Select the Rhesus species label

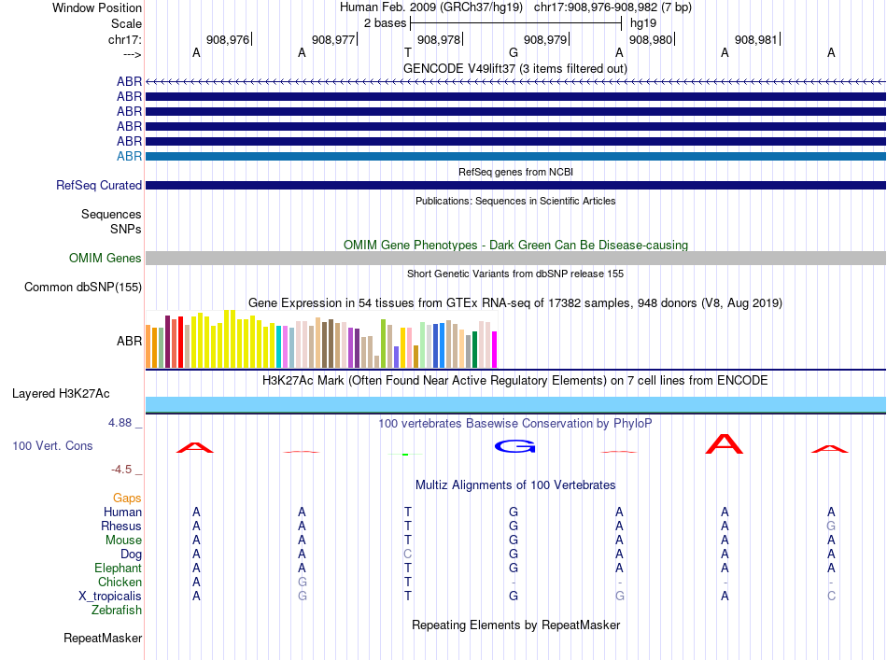click(121, 527)
